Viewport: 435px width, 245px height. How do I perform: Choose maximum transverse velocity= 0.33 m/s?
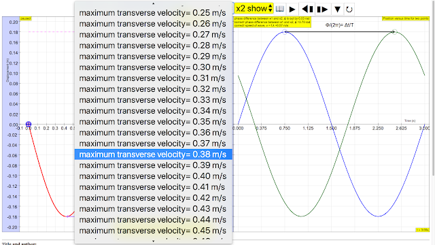(x=153, y=100)
